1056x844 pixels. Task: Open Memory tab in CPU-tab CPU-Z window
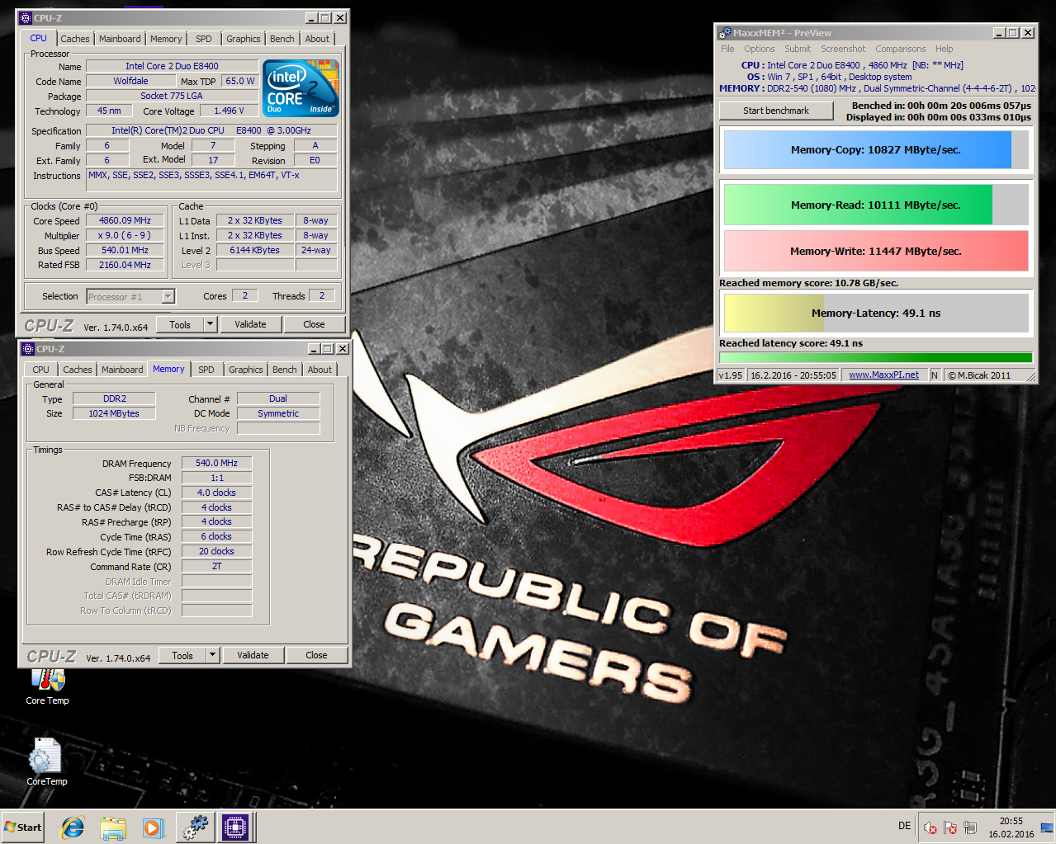pos(166,39)
